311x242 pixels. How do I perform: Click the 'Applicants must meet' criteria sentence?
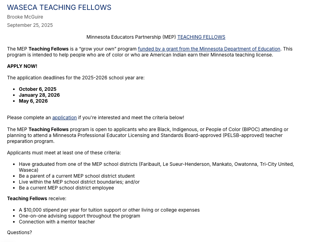[64, 153]
